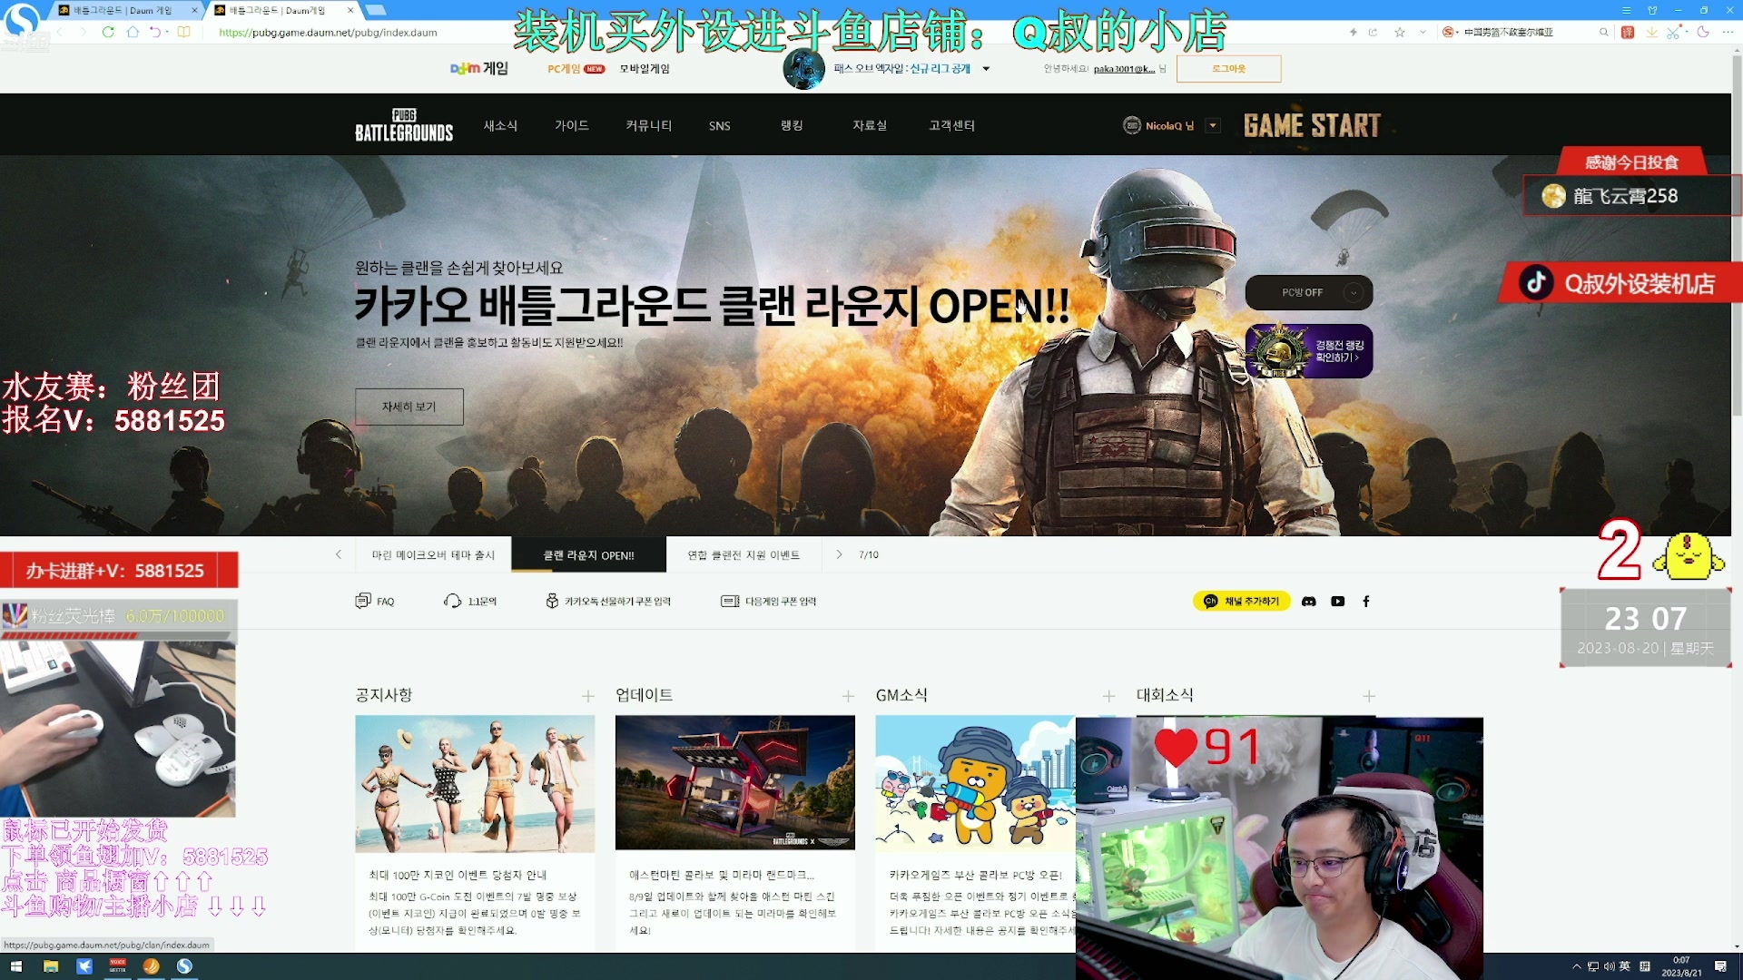The height and width of the screenshot is (980, 1743).
Task: Toggle the PC방 OFF switch
Action: click(1309, 292)
